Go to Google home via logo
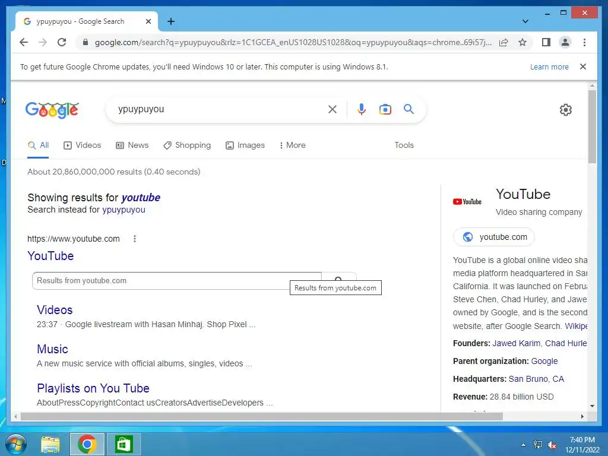The height and width of the screenshot is (456, 608). (x=52, y=110)
